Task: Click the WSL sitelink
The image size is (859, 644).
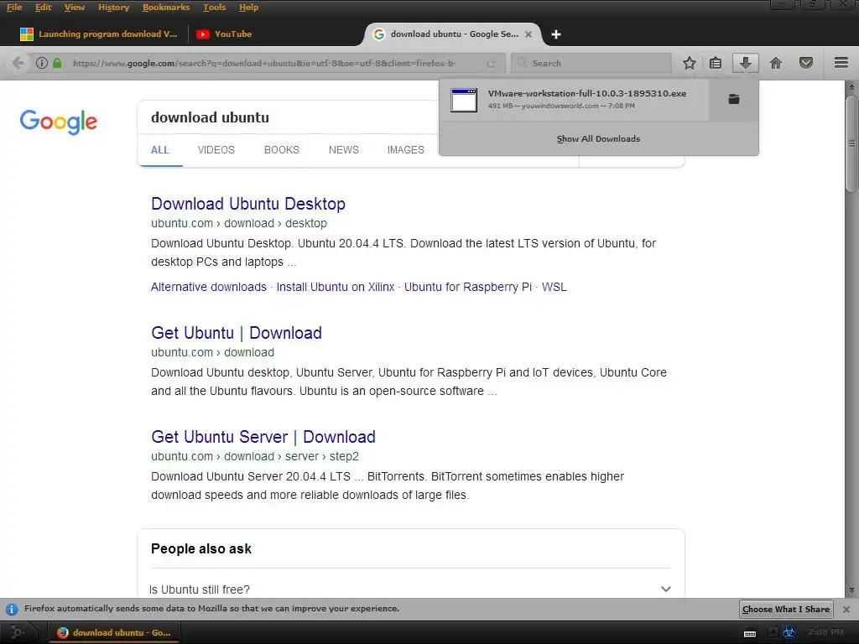Action: [554, 287]
